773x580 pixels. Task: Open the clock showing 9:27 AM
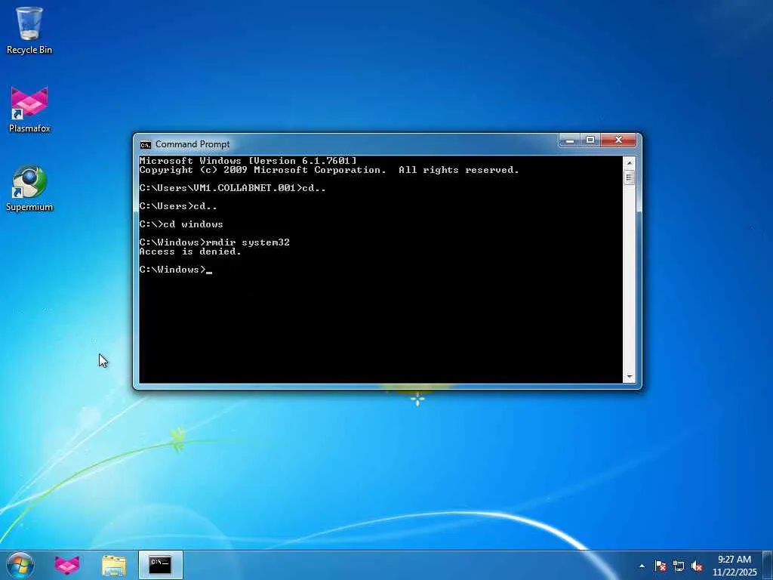tap(734, 560)
